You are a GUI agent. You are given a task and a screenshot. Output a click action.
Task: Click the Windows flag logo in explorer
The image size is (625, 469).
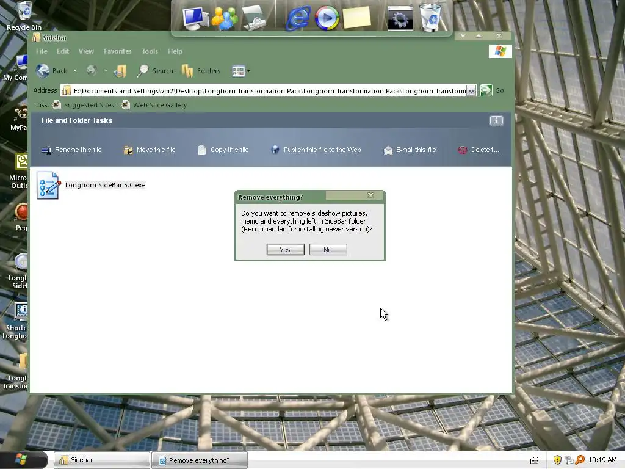500,51
